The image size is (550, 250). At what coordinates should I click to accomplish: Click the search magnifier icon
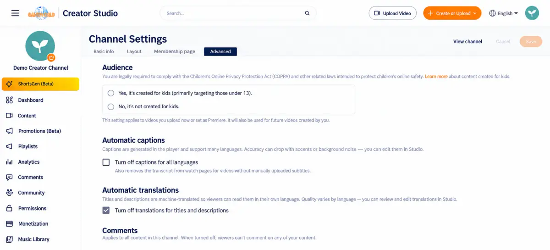[307, 13]
